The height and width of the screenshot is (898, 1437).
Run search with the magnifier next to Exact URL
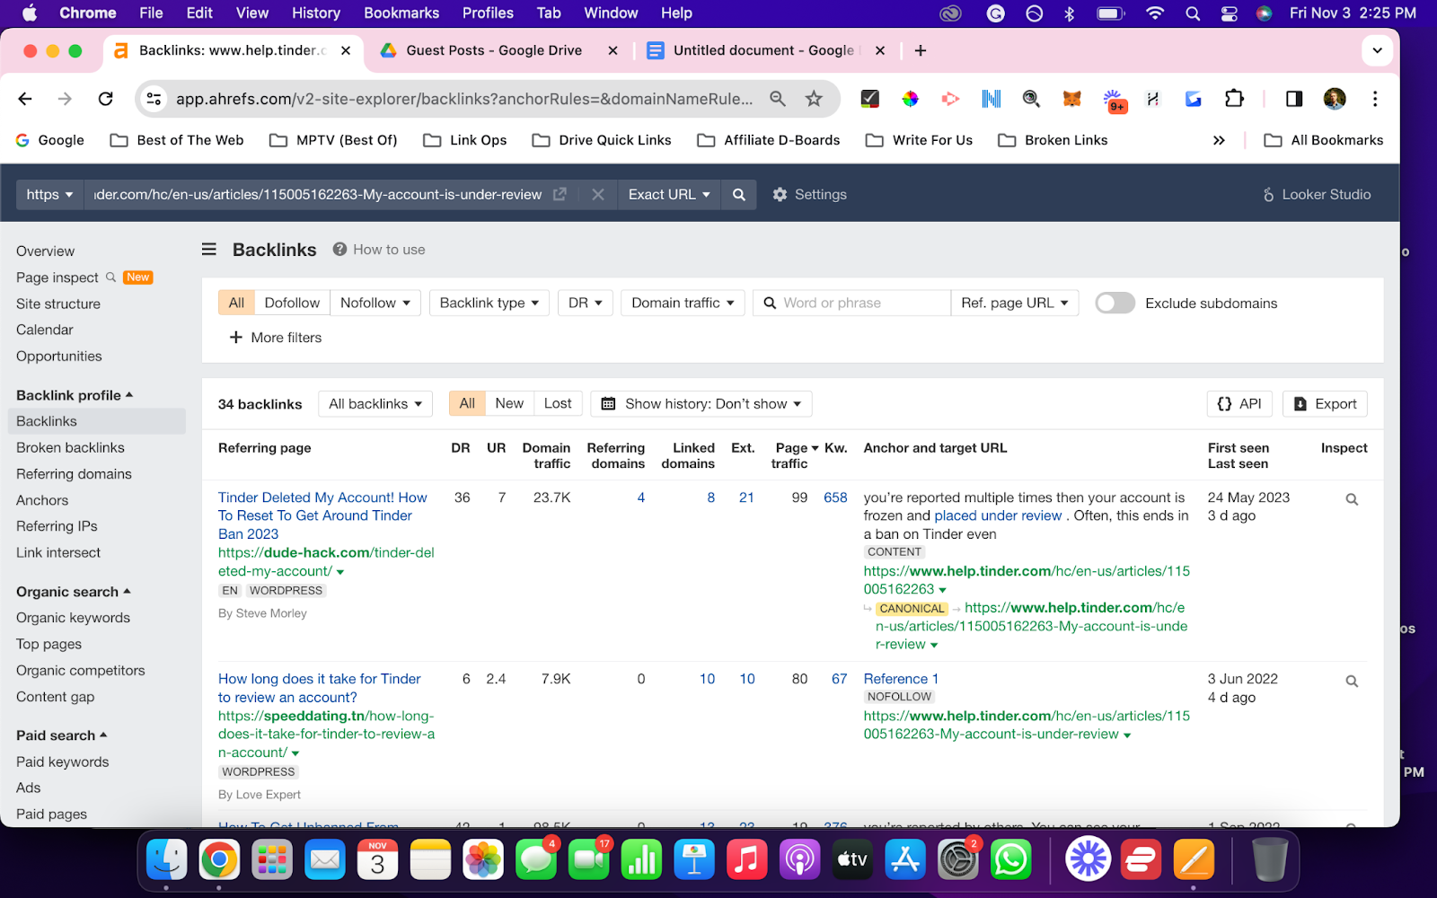click(x=738, y=194)
